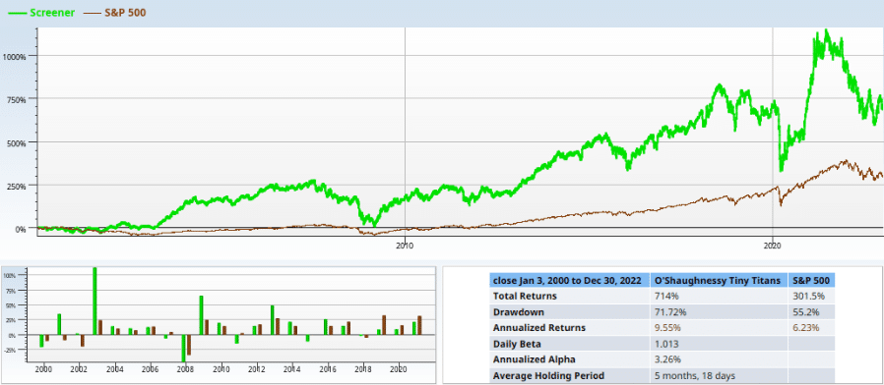The height and width of the screenshot is (385, 884).
Task: Select the 2002 year label under bar chart
Action: pyautogui.click(x=79, y=368)
